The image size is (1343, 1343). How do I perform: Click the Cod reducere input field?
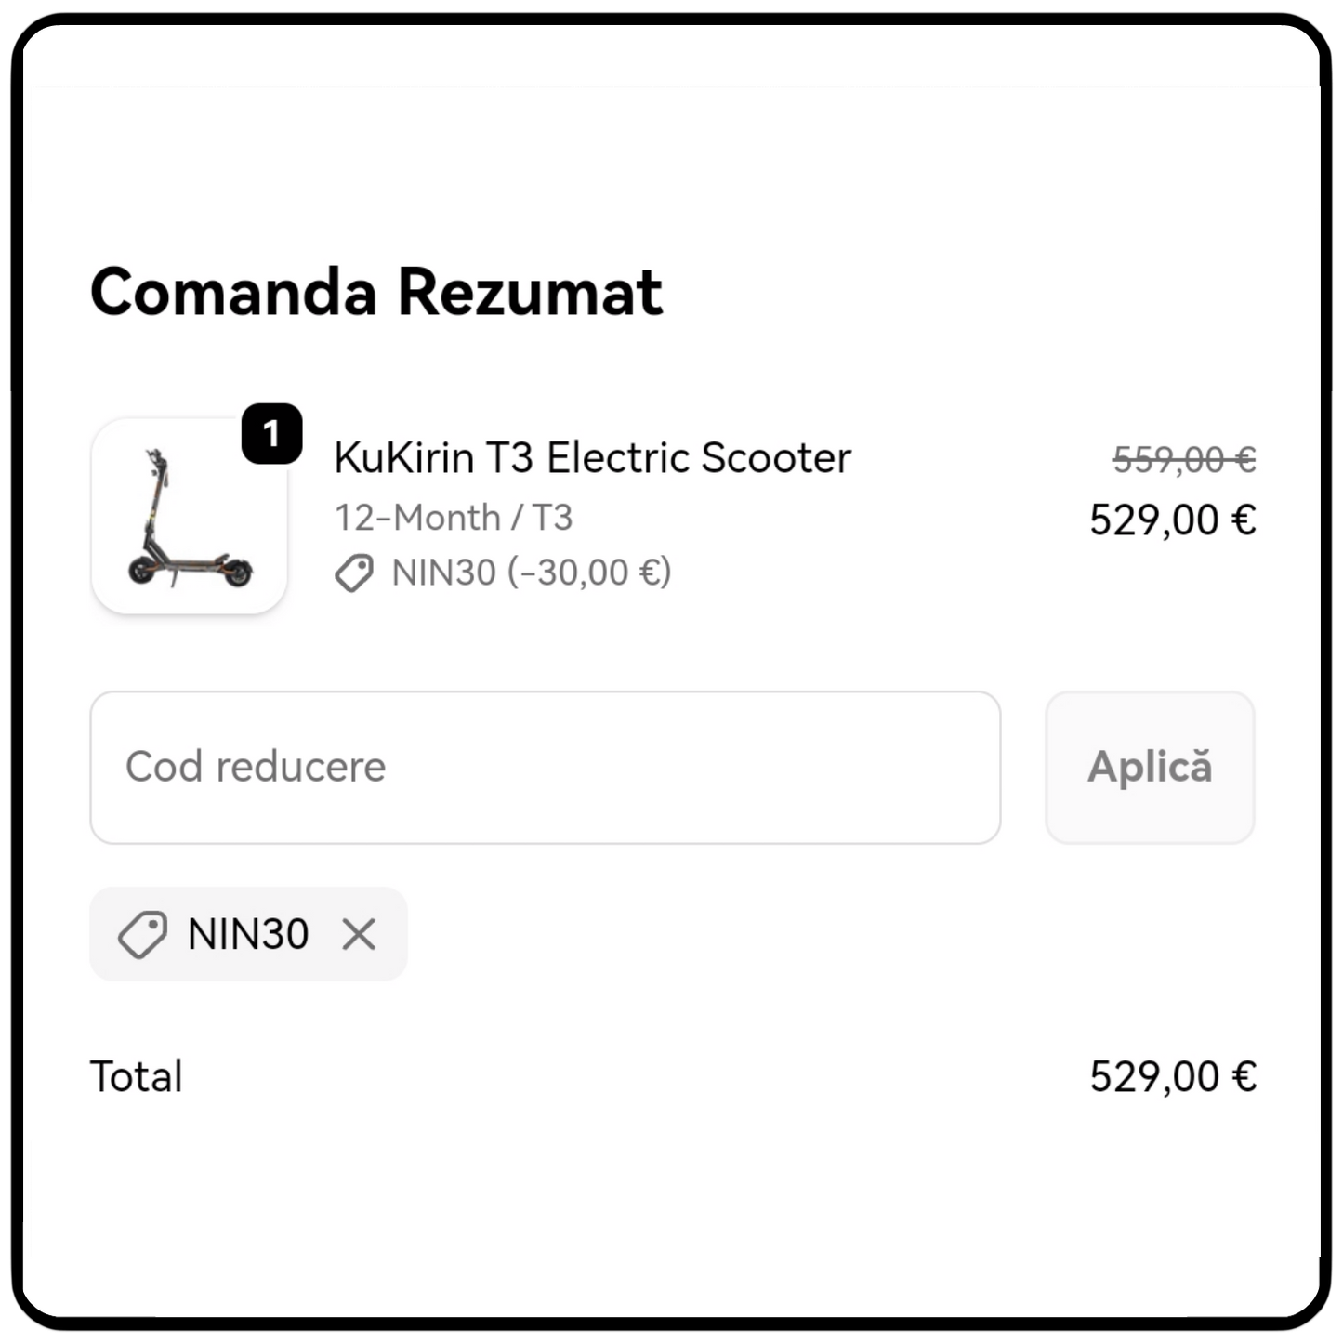tap(544, 766)
